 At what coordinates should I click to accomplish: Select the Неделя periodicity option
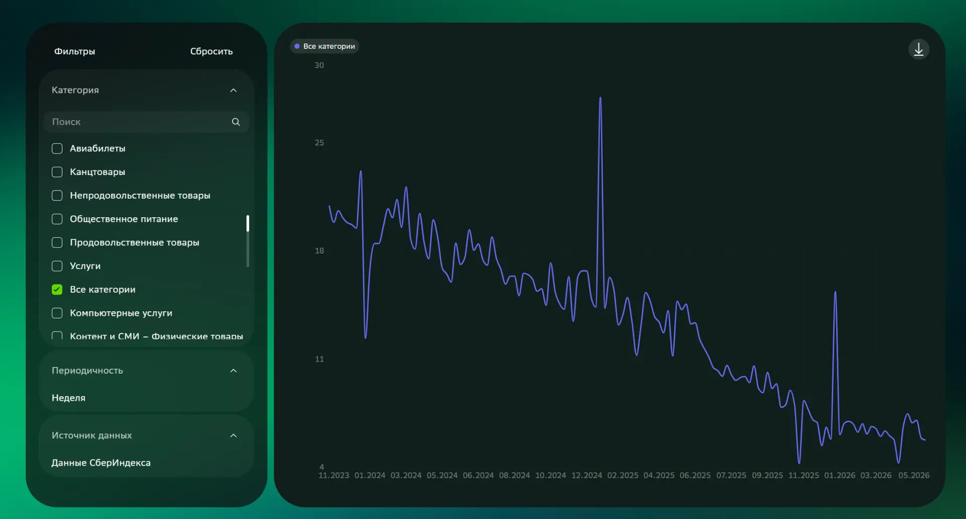68,398
